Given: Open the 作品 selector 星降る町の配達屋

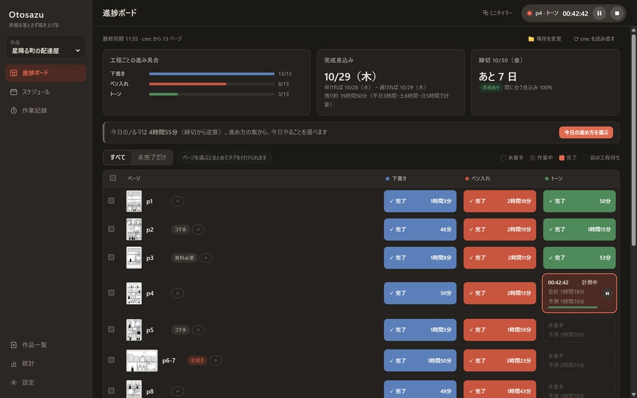Looking at the screenshot, I should tap(46, 47).
